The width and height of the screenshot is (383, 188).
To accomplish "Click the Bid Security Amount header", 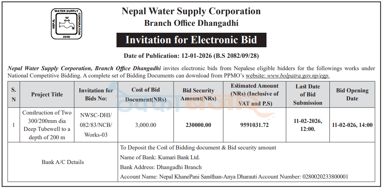I will pos(198,95).
